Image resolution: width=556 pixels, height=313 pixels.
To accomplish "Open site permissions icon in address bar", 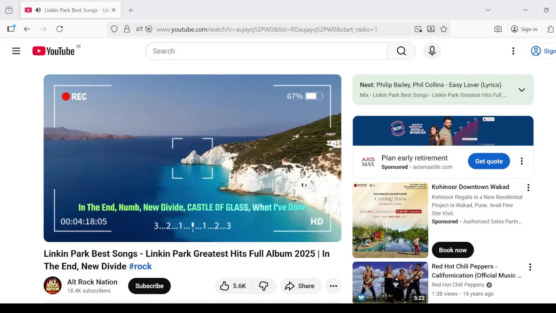I will 139,29.
